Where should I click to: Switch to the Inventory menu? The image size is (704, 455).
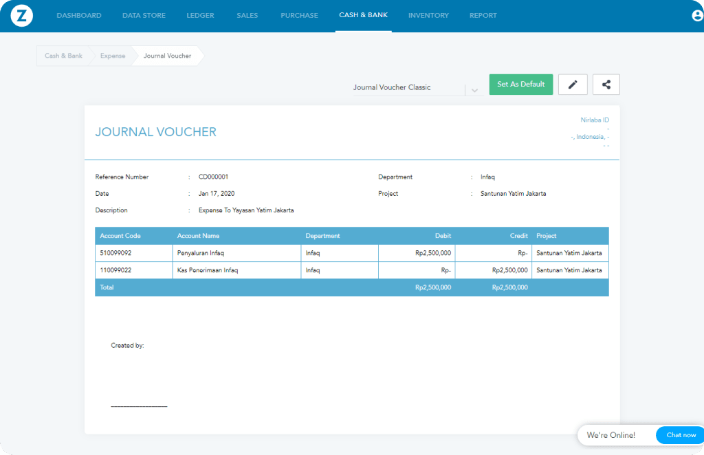pyautogui.click(x=428, y=16)
